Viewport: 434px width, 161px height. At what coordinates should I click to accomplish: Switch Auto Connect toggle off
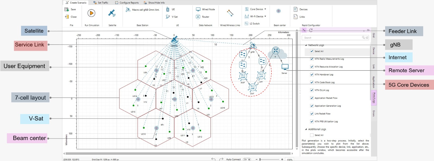coord(247,159)
